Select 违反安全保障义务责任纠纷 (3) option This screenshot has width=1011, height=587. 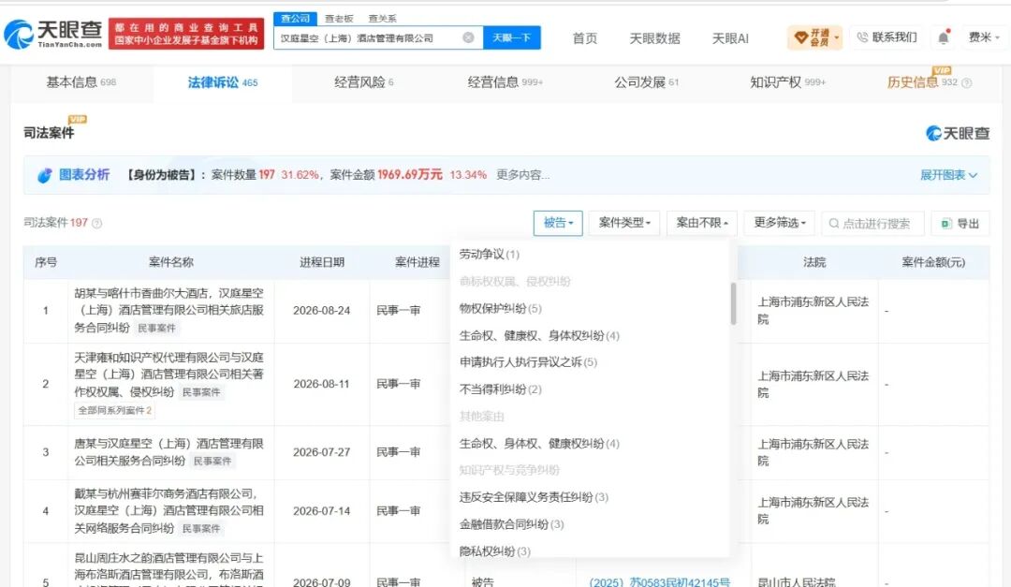(534, 497)
